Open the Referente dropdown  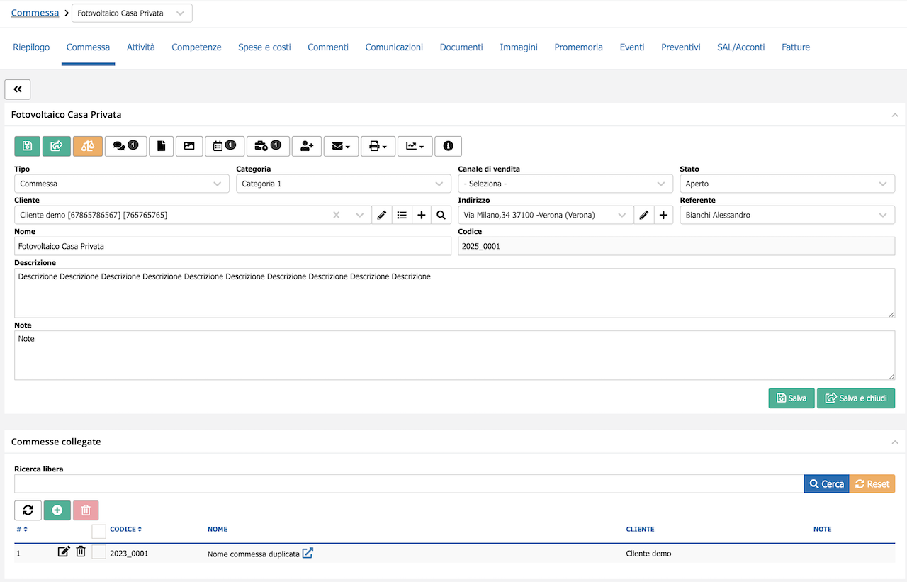(x=787, y=215)
